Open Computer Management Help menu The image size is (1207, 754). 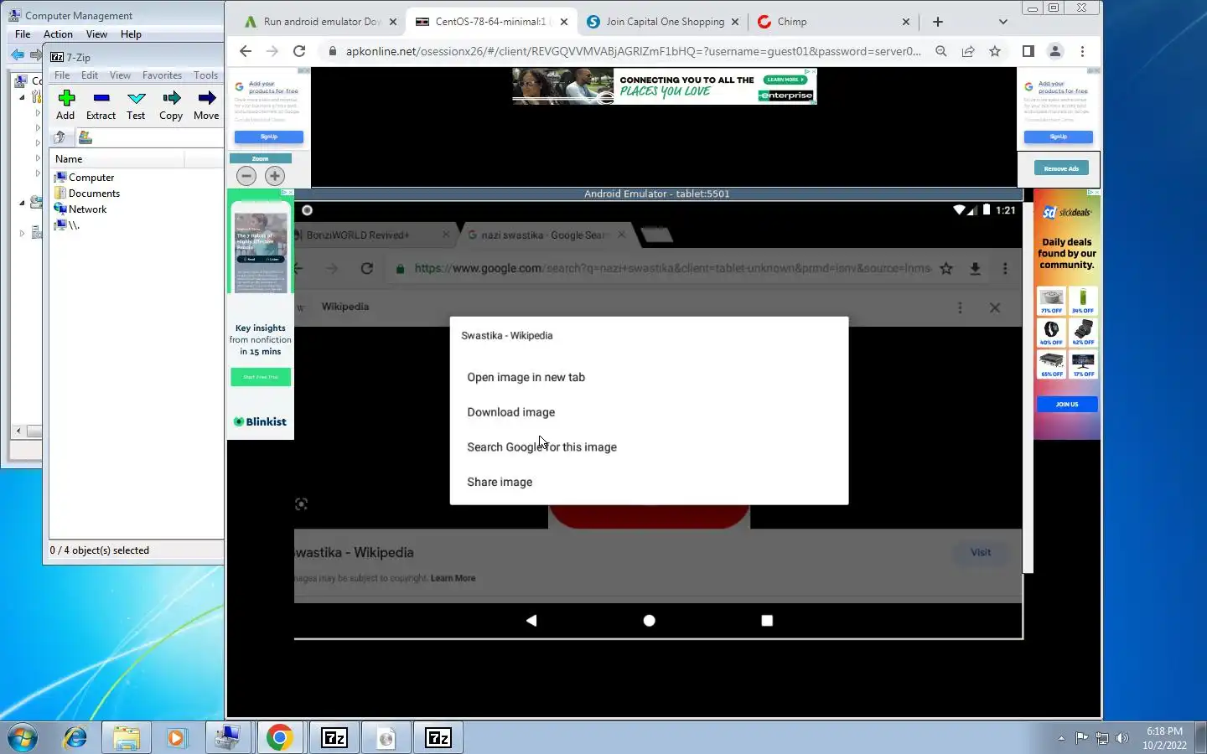click(x=131, y=34)
